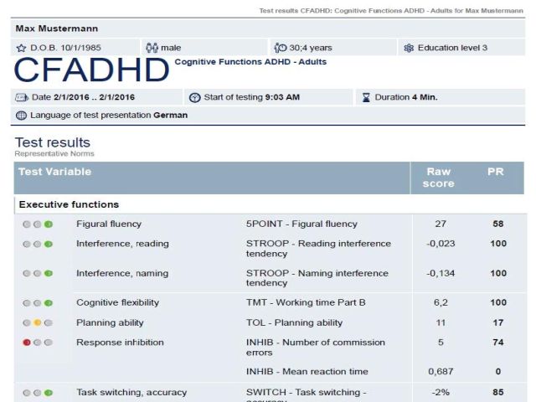Click INHIB - Mean reaction time
This screenshot has height=402, width=536.
[307, 372]
